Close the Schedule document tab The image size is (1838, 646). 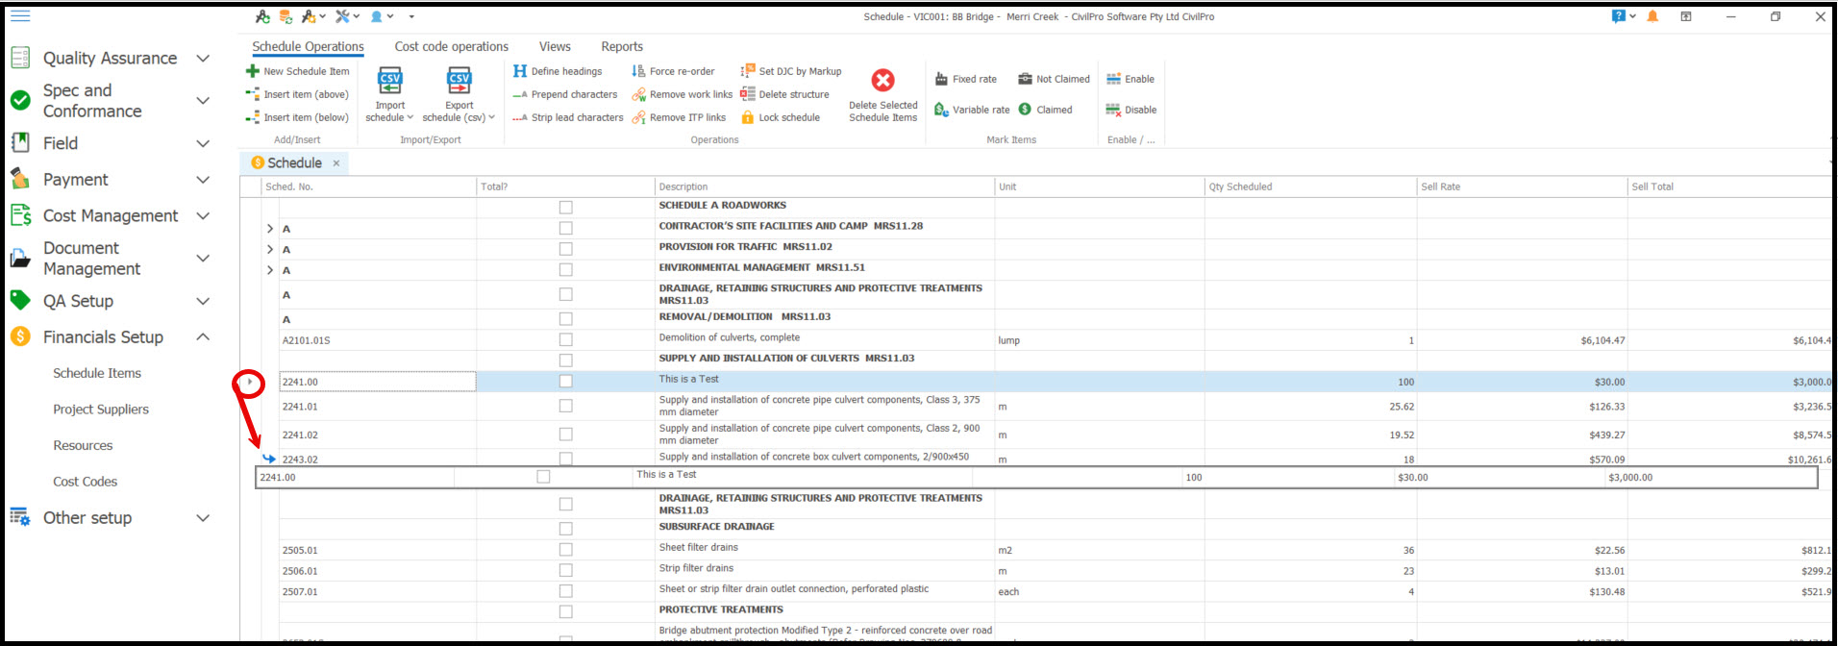pos(336,163)
